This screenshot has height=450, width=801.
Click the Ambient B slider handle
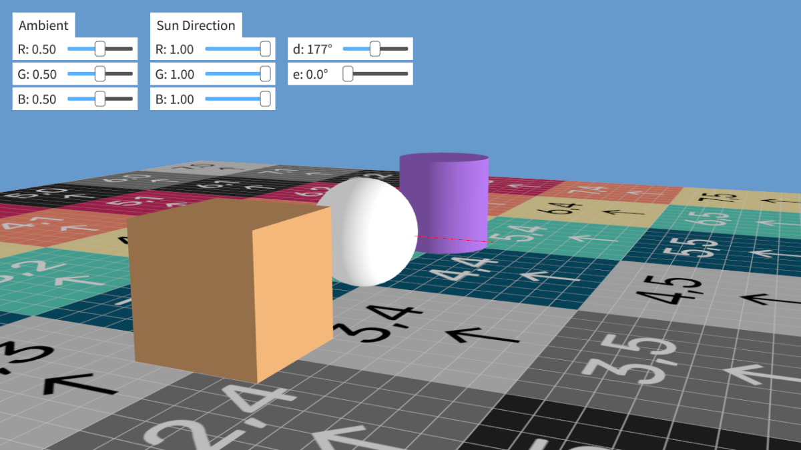point(99,99)
